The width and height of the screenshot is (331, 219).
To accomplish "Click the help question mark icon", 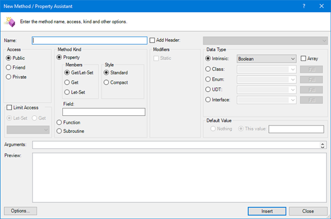I will [304, 6].
